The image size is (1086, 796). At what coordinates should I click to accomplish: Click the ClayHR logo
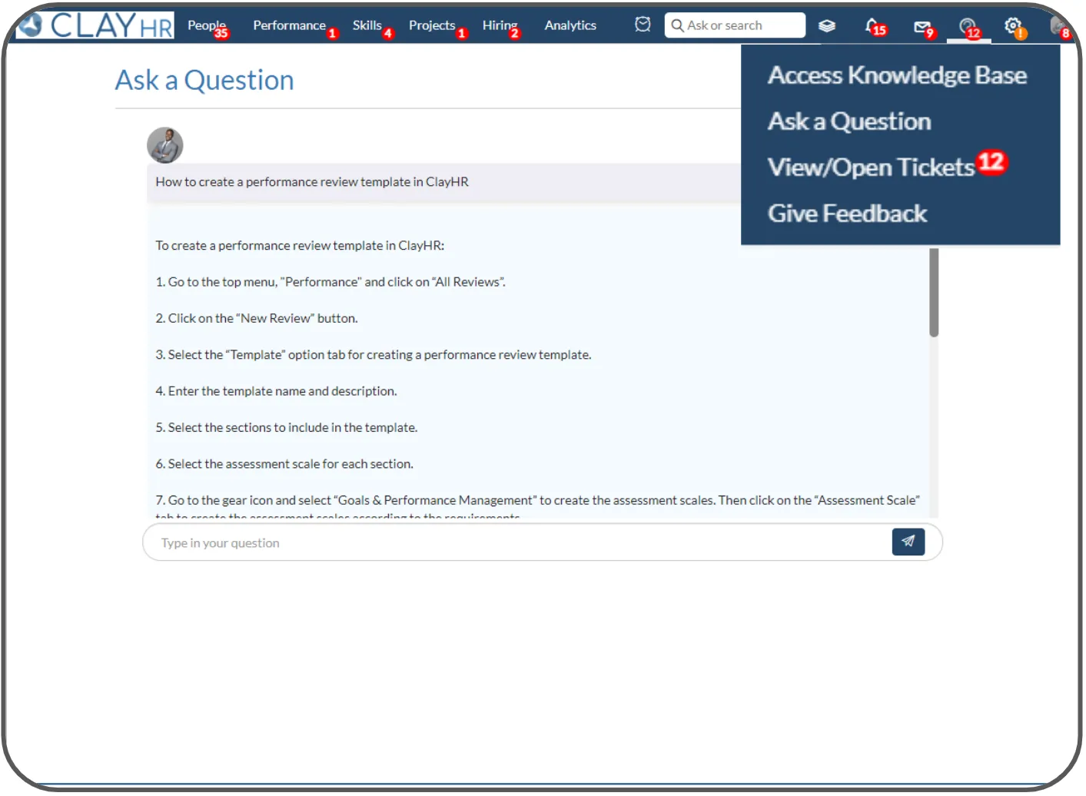(x=95, y=25)
